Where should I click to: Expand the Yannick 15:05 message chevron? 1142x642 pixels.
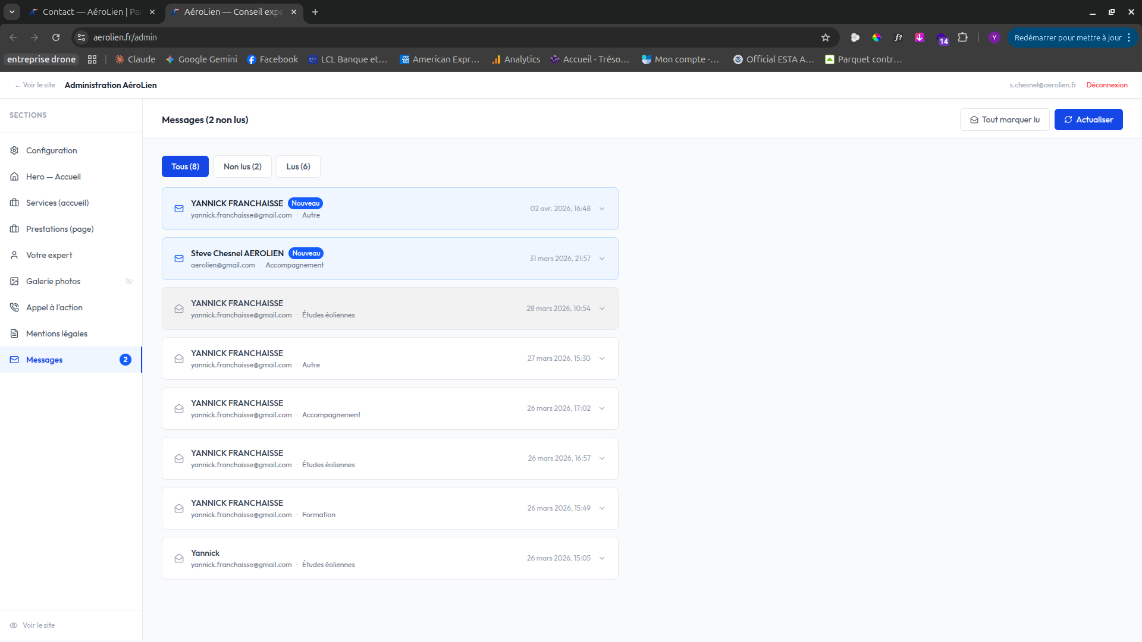(x=602, y=558)
